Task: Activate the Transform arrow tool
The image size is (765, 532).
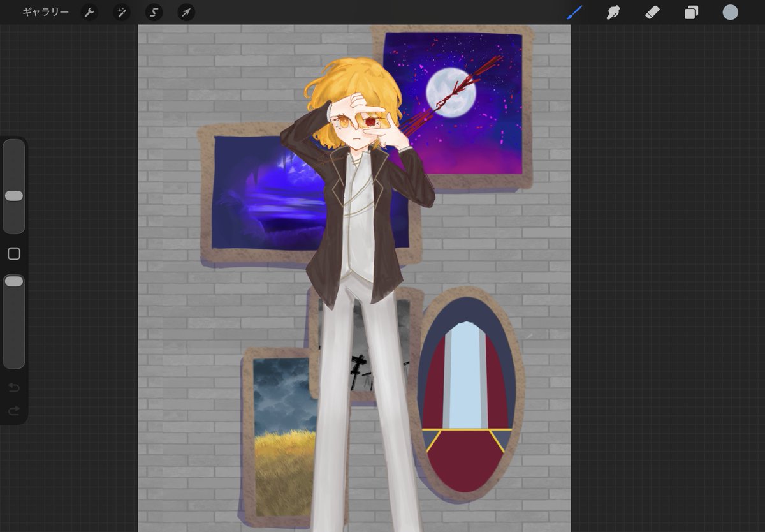Action: [186, 12]
